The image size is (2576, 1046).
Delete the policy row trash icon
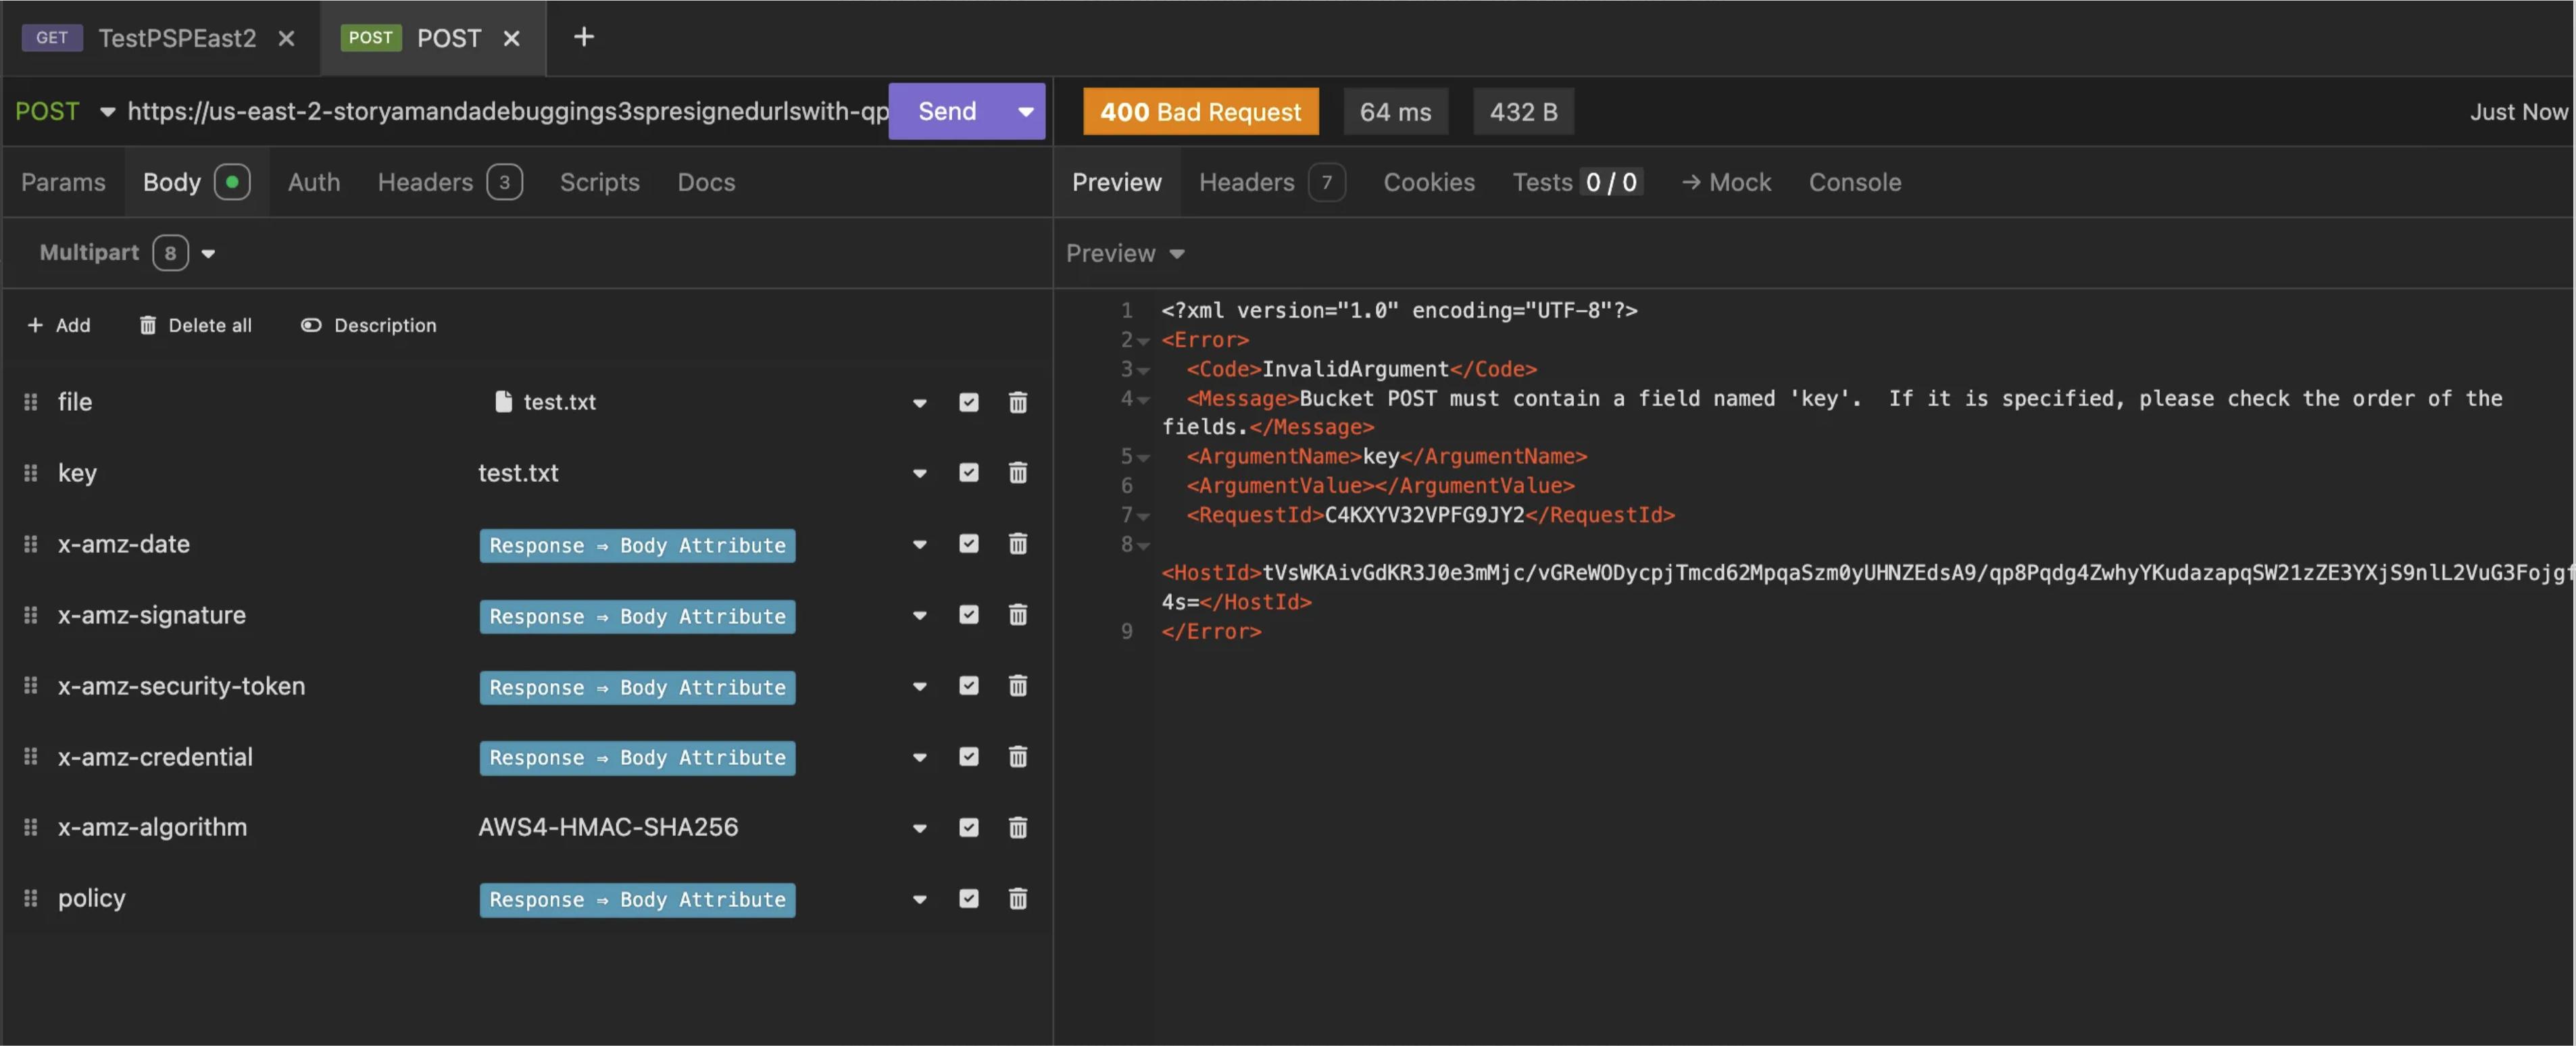coord(1017,898)
